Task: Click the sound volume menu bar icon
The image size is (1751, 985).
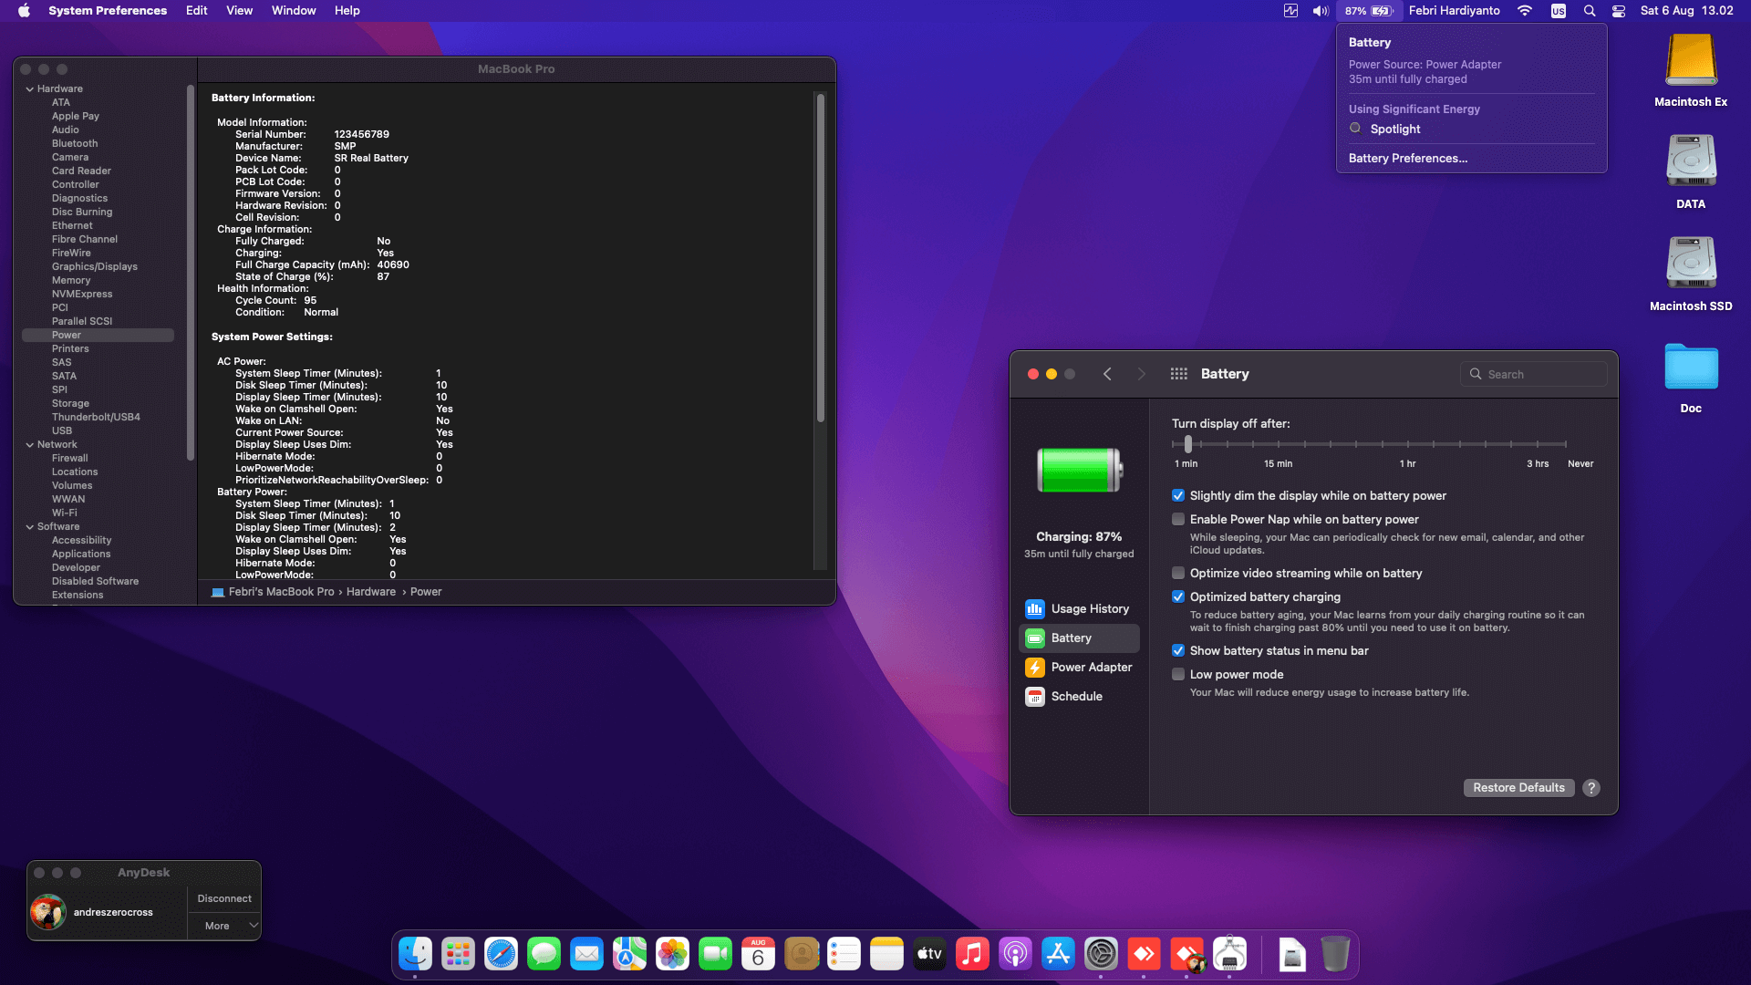Action: [1321, 11]
